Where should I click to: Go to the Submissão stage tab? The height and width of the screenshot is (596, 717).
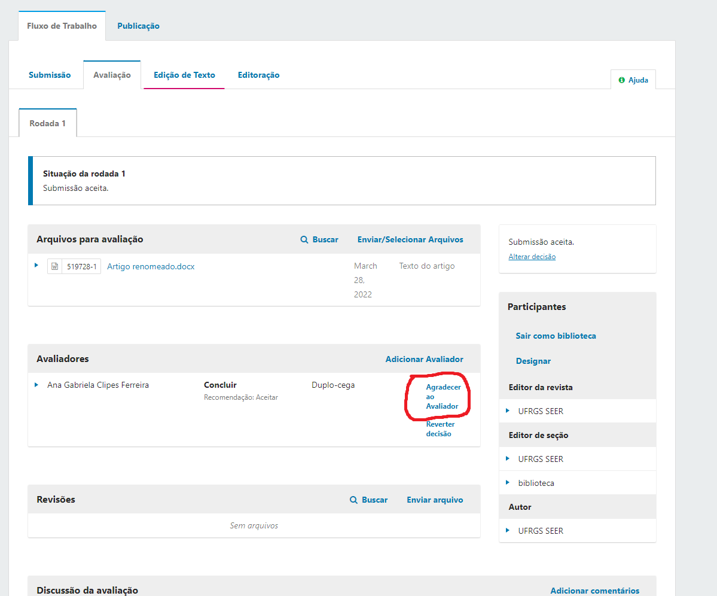(x=50, y=75)
